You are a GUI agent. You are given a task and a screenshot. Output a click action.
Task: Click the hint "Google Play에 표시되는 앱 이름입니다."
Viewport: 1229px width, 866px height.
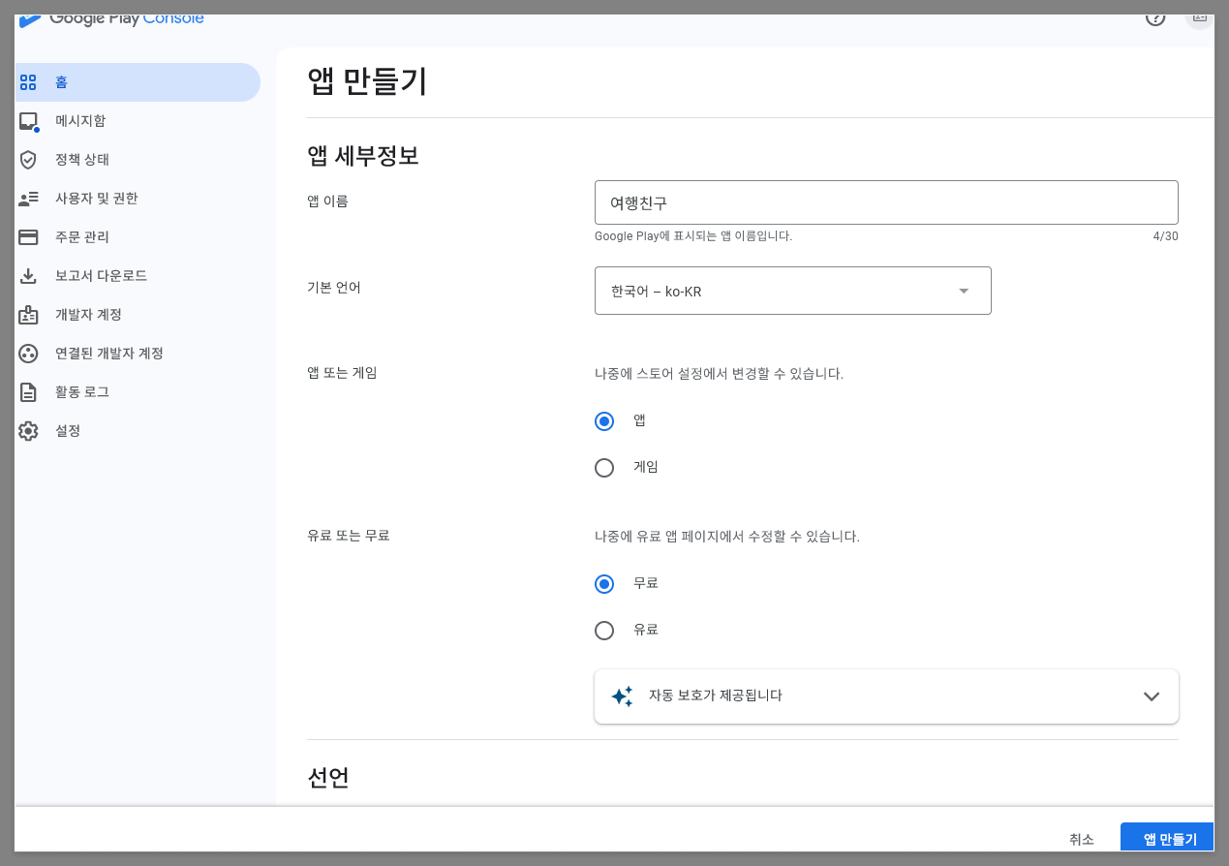pyautogui.click(x=693, y=236)
